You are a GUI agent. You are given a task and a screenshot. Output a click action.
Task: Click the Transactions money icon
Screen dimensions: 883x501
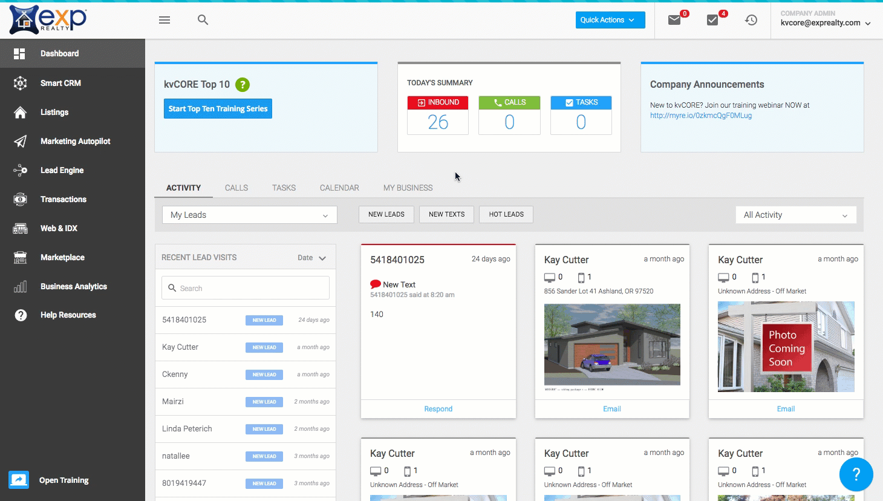point(20,199)
